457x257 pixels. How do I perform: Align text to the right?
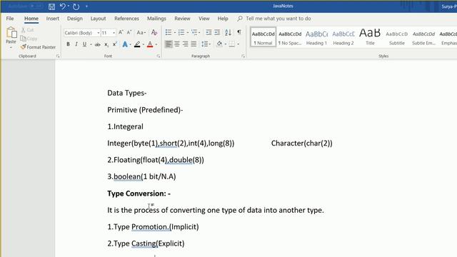186,44
